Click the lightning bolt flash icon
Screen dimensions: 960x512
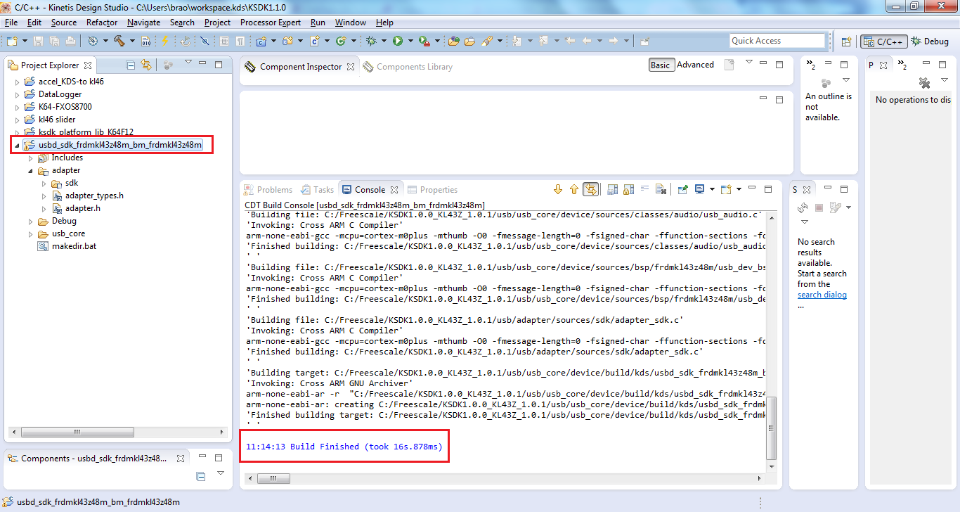tap(165, 41)
